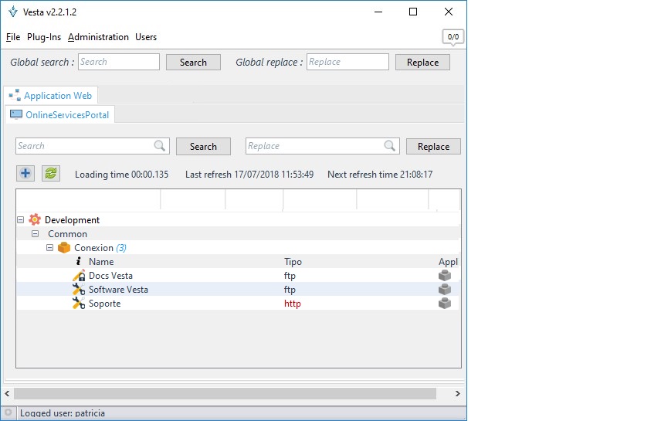Image resolution: width=661 pixels, height=421 pixels.
Task: Click the 0/0 notification bubble icon
Action: click(x=453, y=37)
